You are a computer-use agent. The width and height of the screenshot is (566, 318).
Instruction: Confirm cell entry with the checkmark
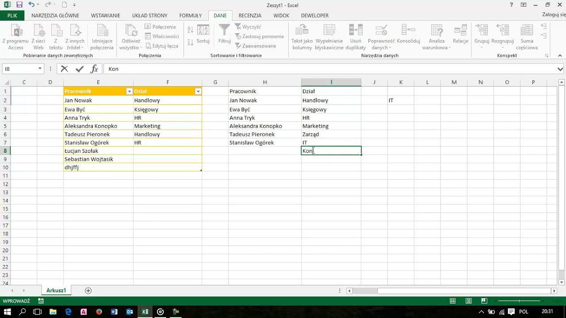pyautogui.click(x=80, y=69)
